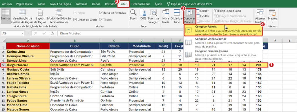Click Redefinir Posição da Janela
297x112 pixels.
point(232,21)
